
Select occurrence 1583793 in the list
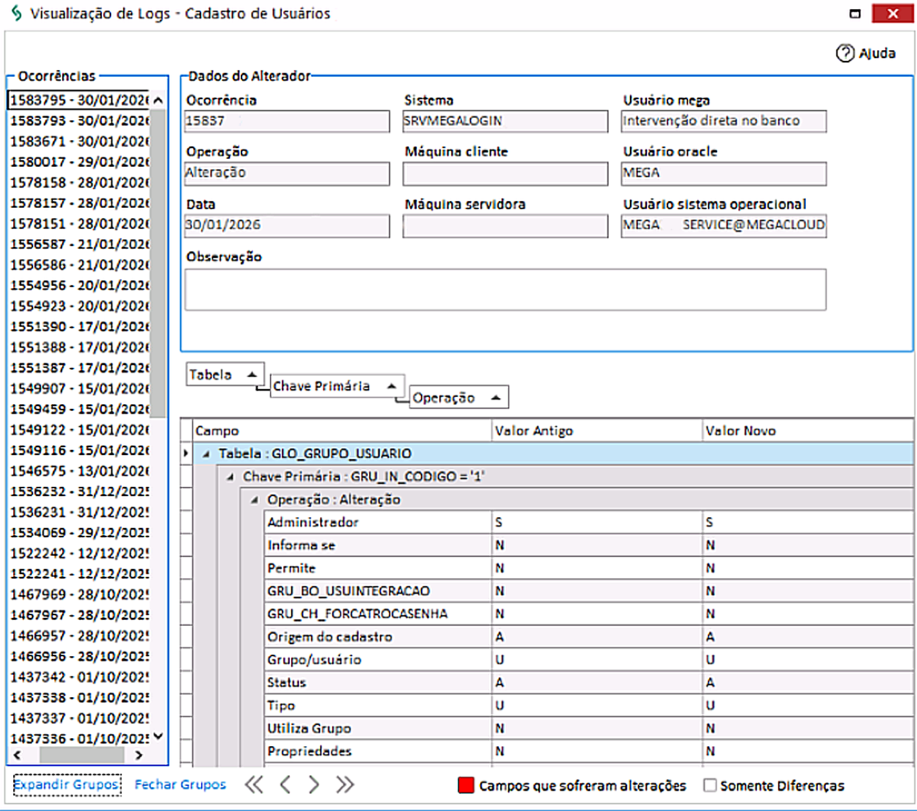(x=79, y=120)
